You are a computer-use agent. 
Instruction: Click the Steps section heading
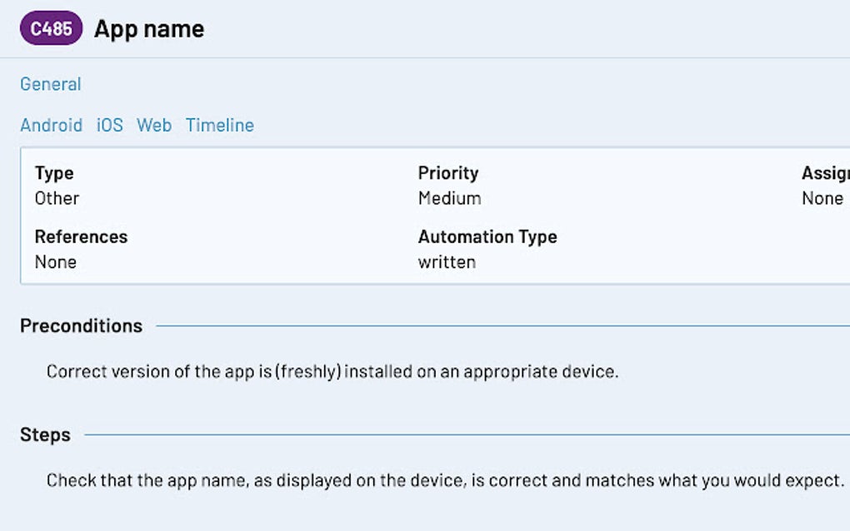45,434
